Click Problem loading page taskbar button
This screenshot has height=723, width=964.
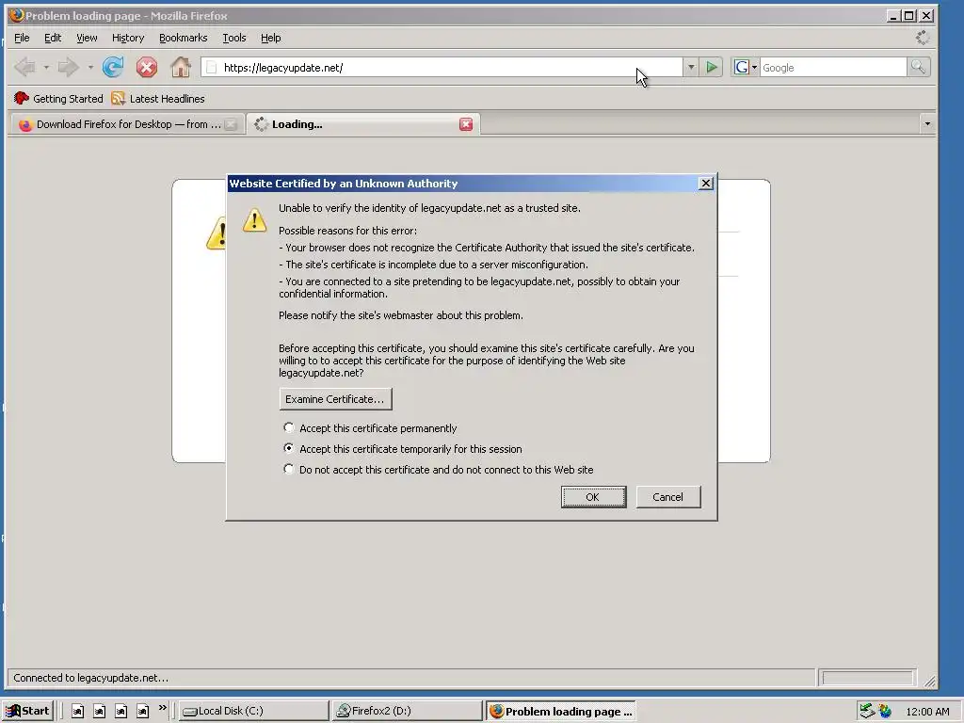560,711
